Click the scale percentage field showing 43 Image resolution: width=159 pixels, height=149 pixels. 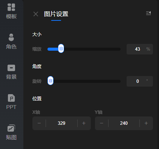click(x=140, y=49)
